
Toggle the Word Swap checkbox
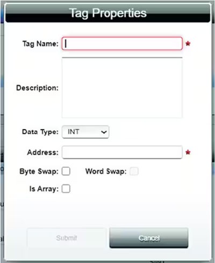(x=134, y=171)
